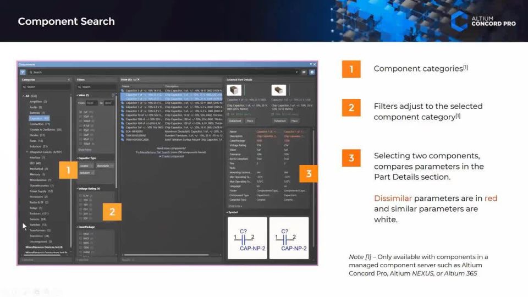Click the 0805 capacitor 3D thumbnail
528x297 pixels.
(x=234, y=90)
